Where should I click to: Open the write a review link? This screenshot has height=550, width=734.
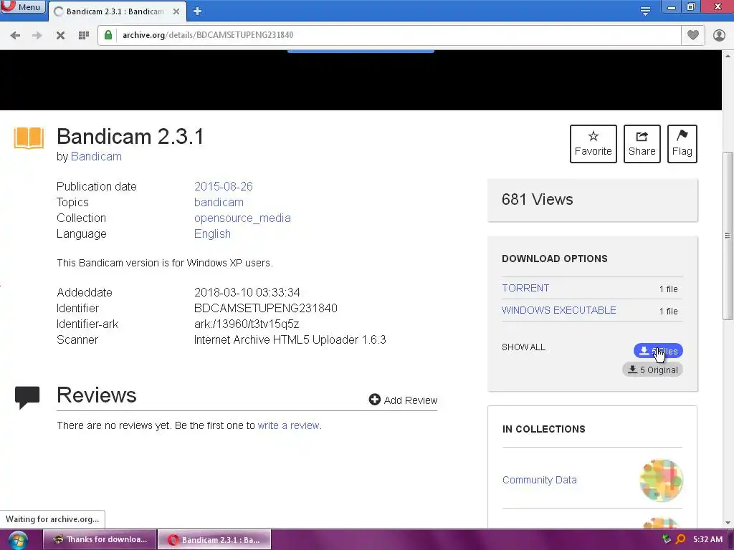pyautogui.click(x=288, y=425)
